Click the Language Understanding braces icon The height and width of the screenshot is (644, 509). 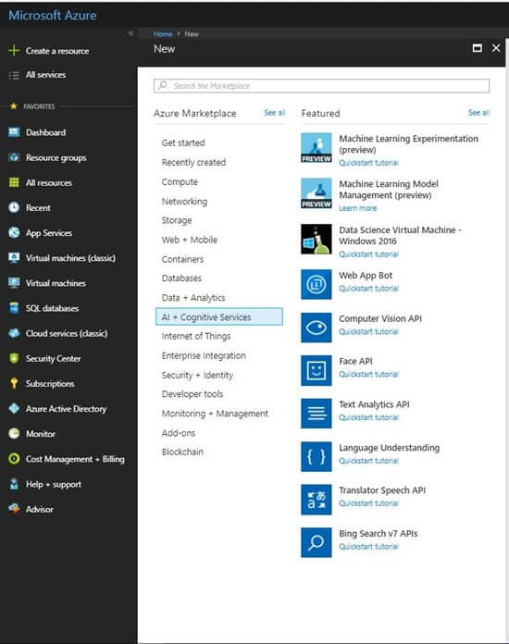pos(316,457)
